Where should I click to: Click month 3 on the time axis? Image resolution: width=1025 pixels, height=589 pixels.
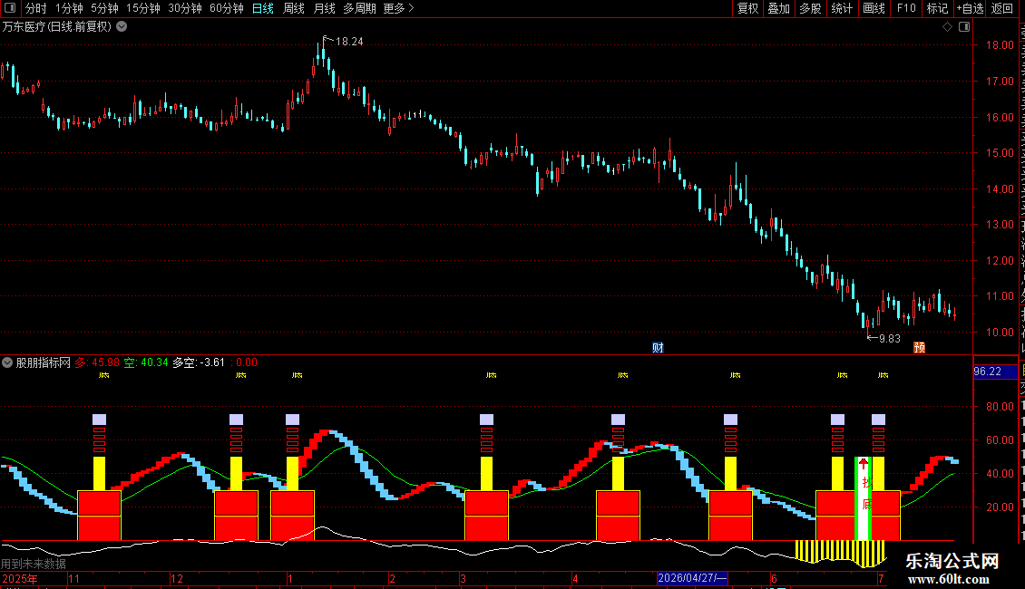click(x=463, y=578)
